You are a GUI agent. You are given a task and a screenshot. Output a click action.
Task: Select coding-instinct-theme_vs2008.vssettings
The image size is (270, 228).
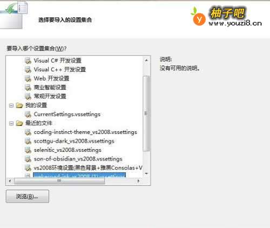coord(85,132)
